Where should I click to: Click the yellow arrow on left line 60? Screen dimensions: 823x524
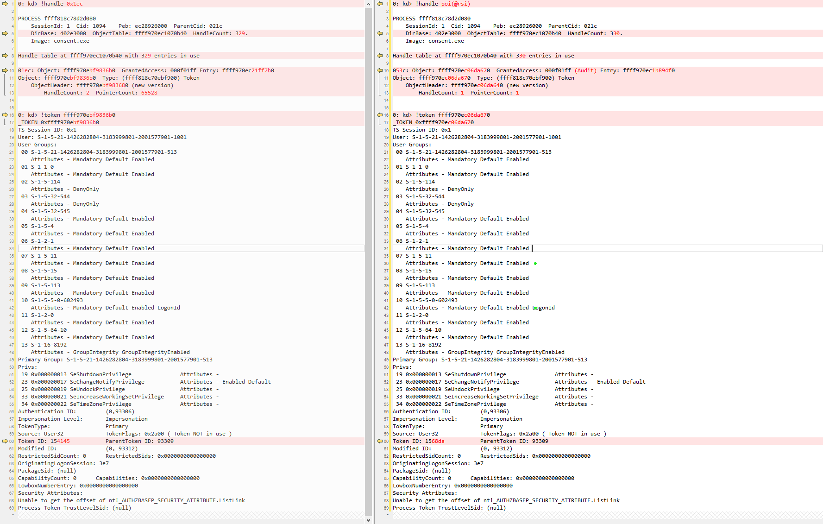click(x=5, y=441)
